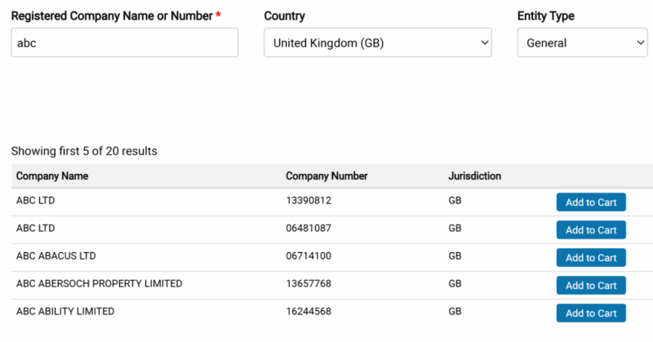Click company number 16244568 in the table
Viewport: 653px width, 342px height.
tap(309, 312)
